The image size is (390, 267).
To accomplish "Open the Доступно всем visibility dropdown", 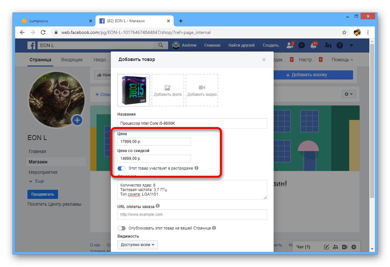I will [x=138, y=245].
